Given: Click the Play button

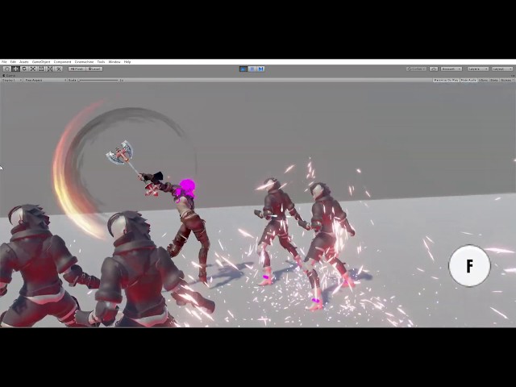Looking at the screenshot, I should [x=243, y=69].
